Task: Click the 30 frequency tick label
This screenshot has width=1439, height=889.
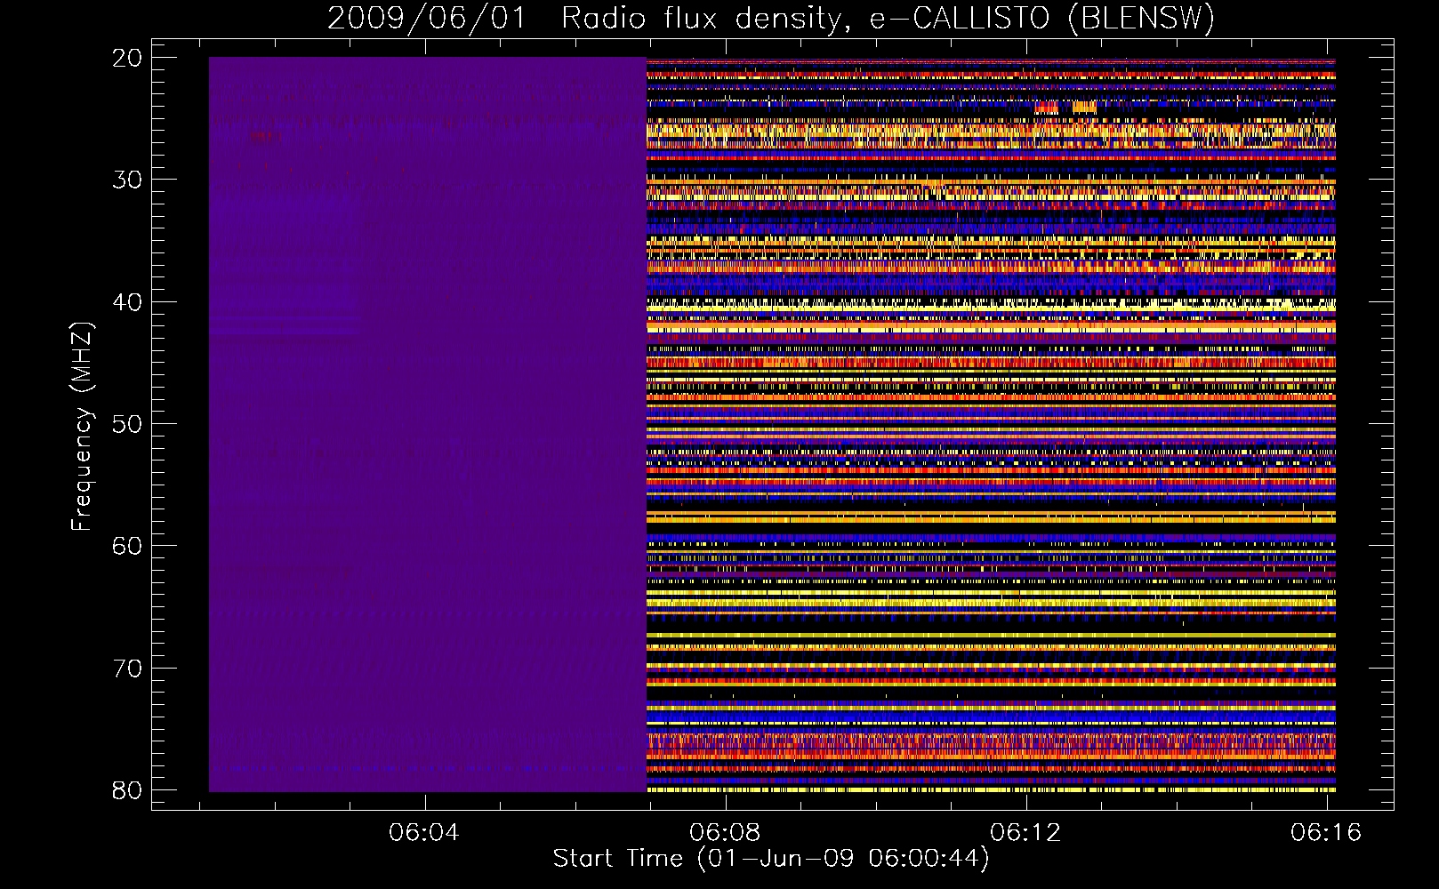Action: tap(127, 180)
